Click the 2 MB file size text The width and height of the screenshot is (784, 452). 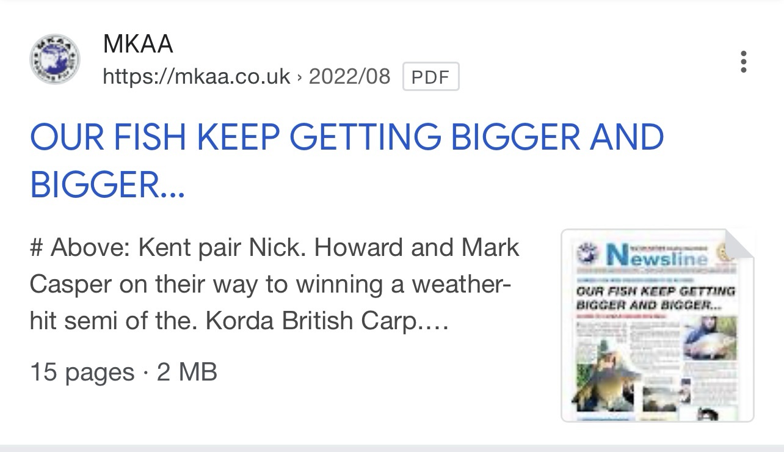pos(187,372)
